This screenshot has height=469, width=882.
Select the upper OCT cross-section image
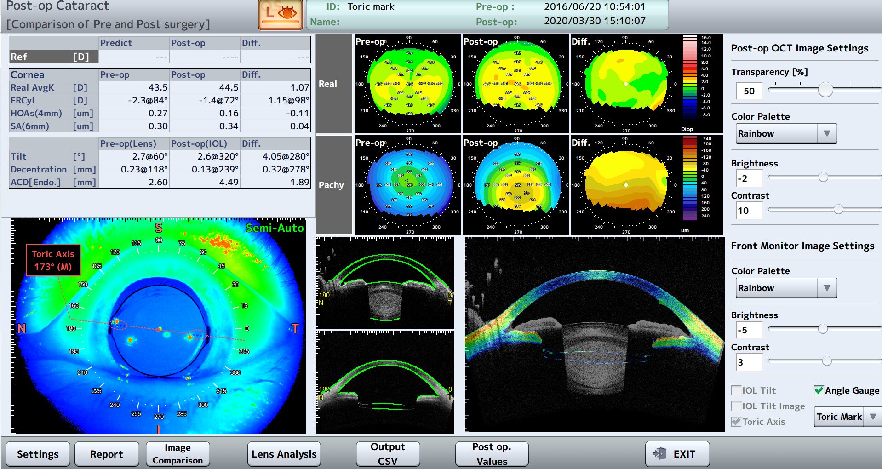pyautogui.click(x=385, y=283)
